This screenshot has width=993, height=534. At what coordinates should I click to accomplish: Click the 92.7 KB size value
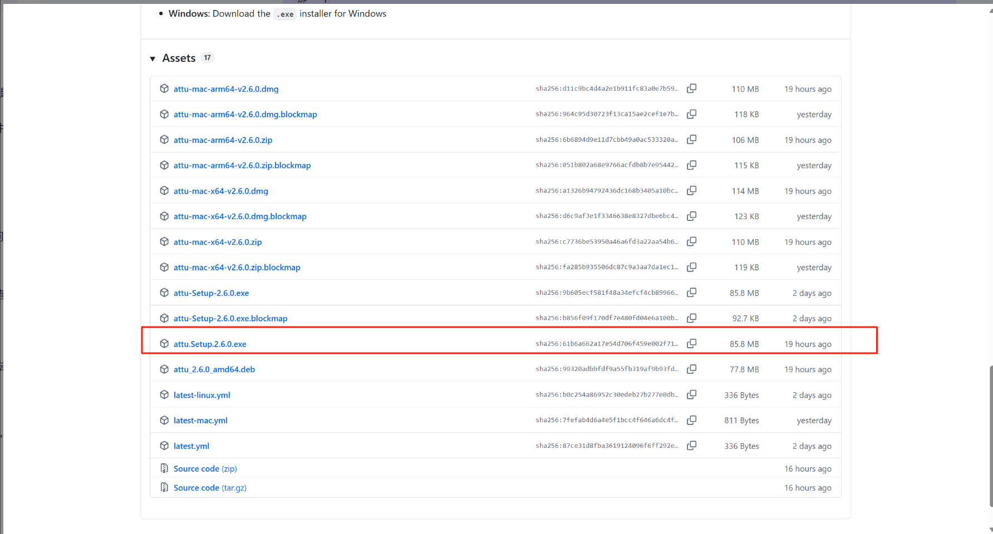tap(745, 319)
